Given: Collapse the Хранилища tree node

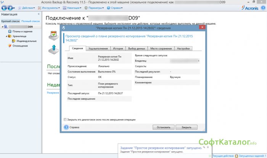Looking at the screenshot, I should [6, 36].
